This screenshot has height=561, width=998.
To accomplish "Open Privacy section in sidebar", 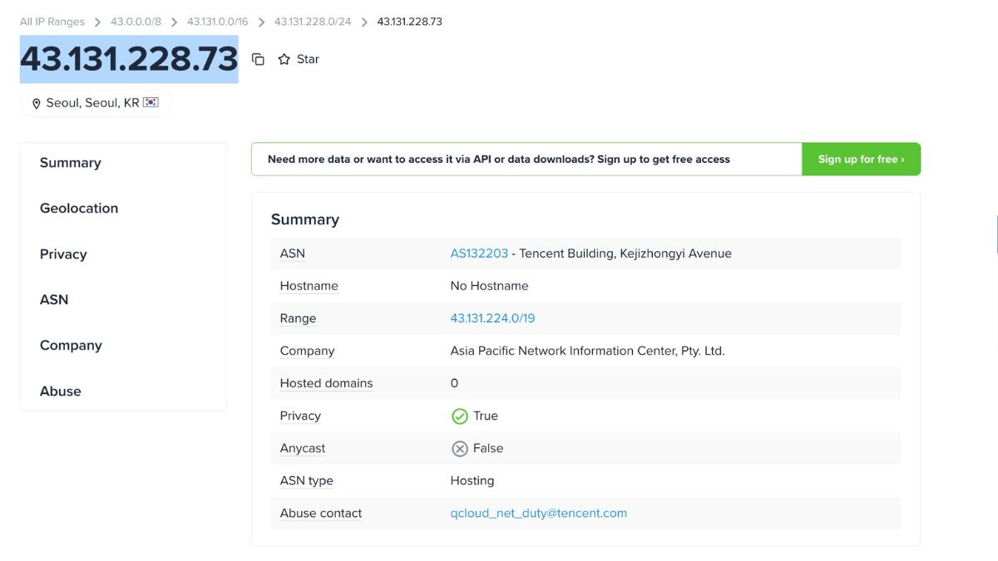I will pyautogui.click(x=63, y=254).
